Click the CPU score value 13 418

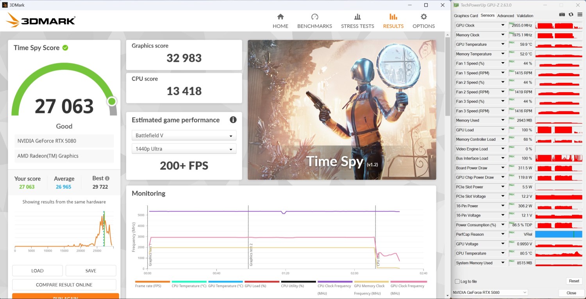tap(184, 91)
